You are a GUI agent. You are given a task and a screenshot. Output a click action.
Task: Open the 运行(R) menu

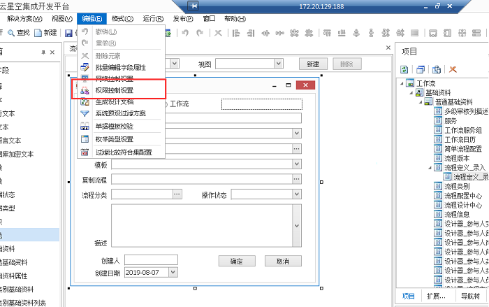click(153, 19)
